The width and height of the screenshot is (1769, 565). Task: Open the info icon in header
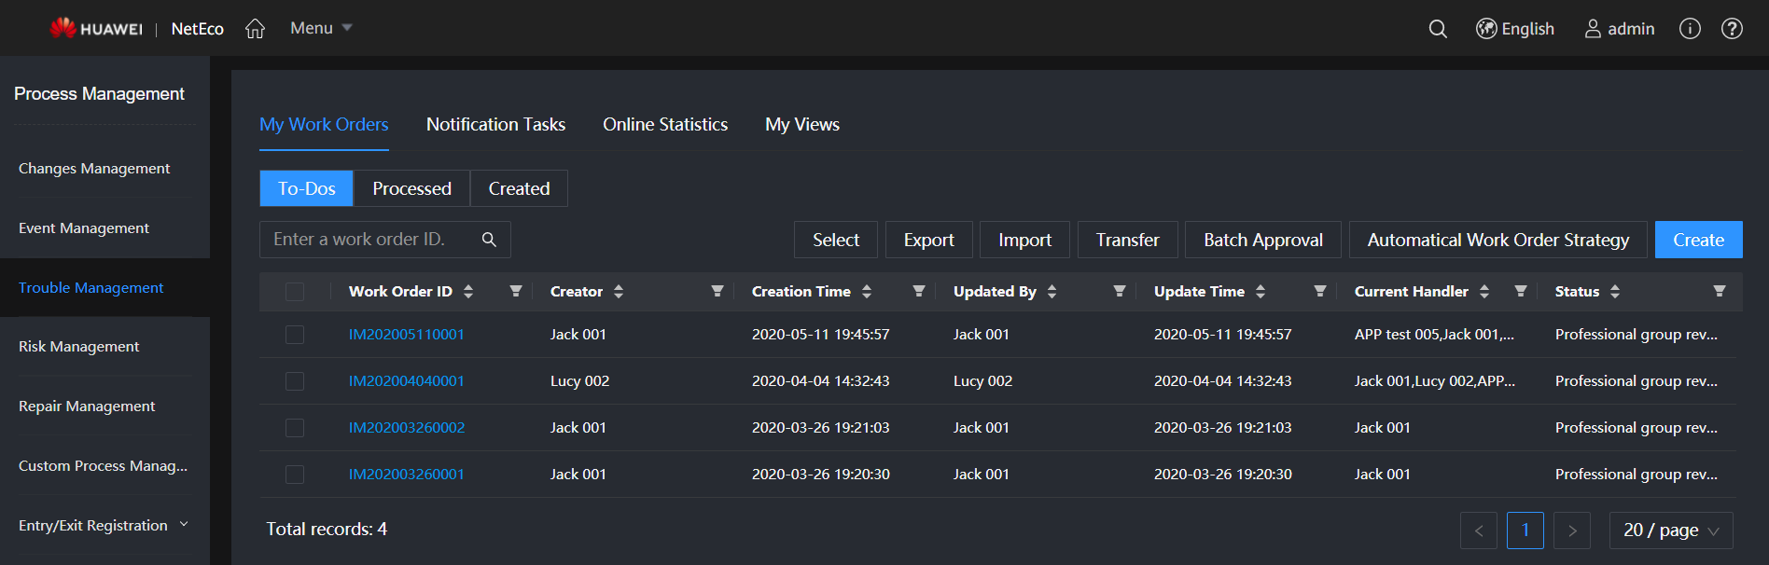click(1690, 29)
